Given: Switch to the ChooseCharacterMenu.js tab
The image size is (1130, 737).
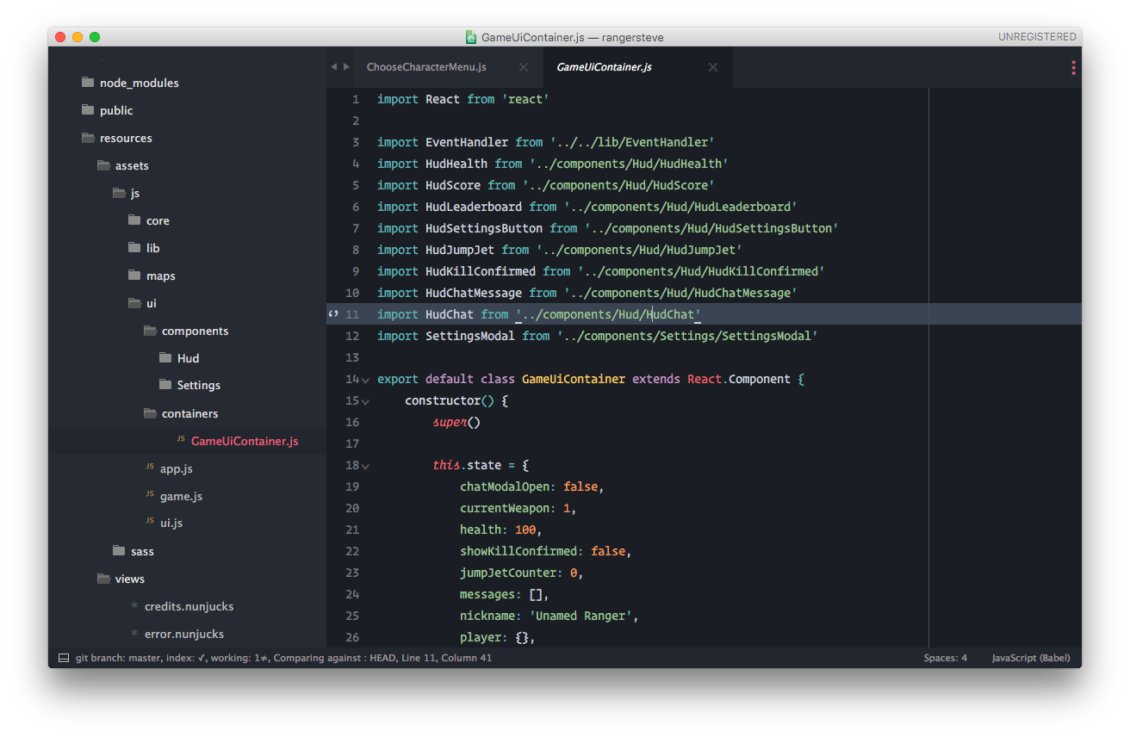Looking at the screenshot, I should tap(426, 67).
